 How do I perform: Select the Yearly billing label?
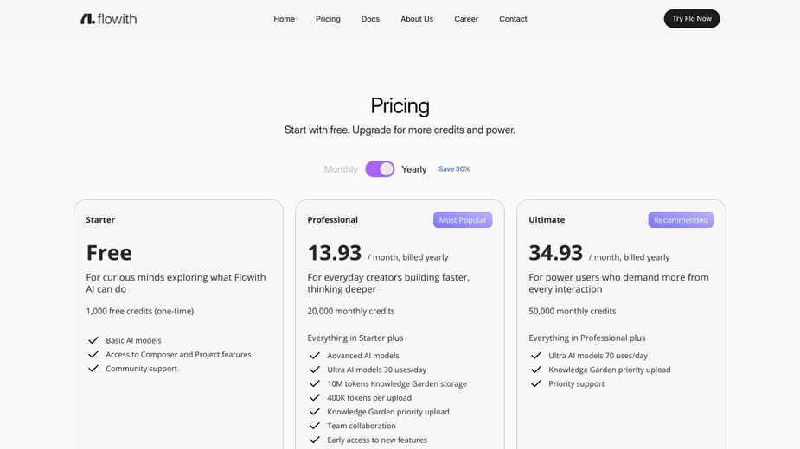[x=413, y=169]
